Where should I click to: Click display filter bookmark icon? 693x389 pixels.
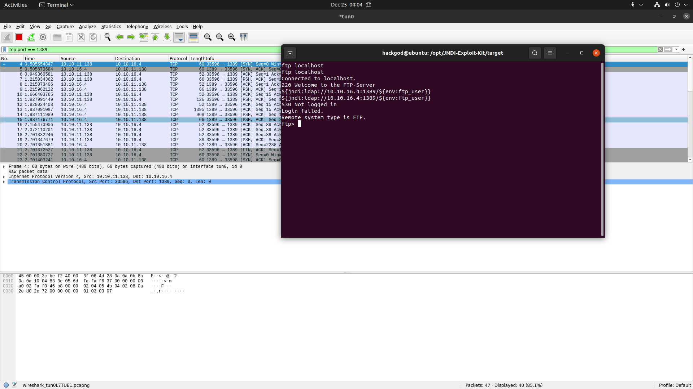(5, 49)
